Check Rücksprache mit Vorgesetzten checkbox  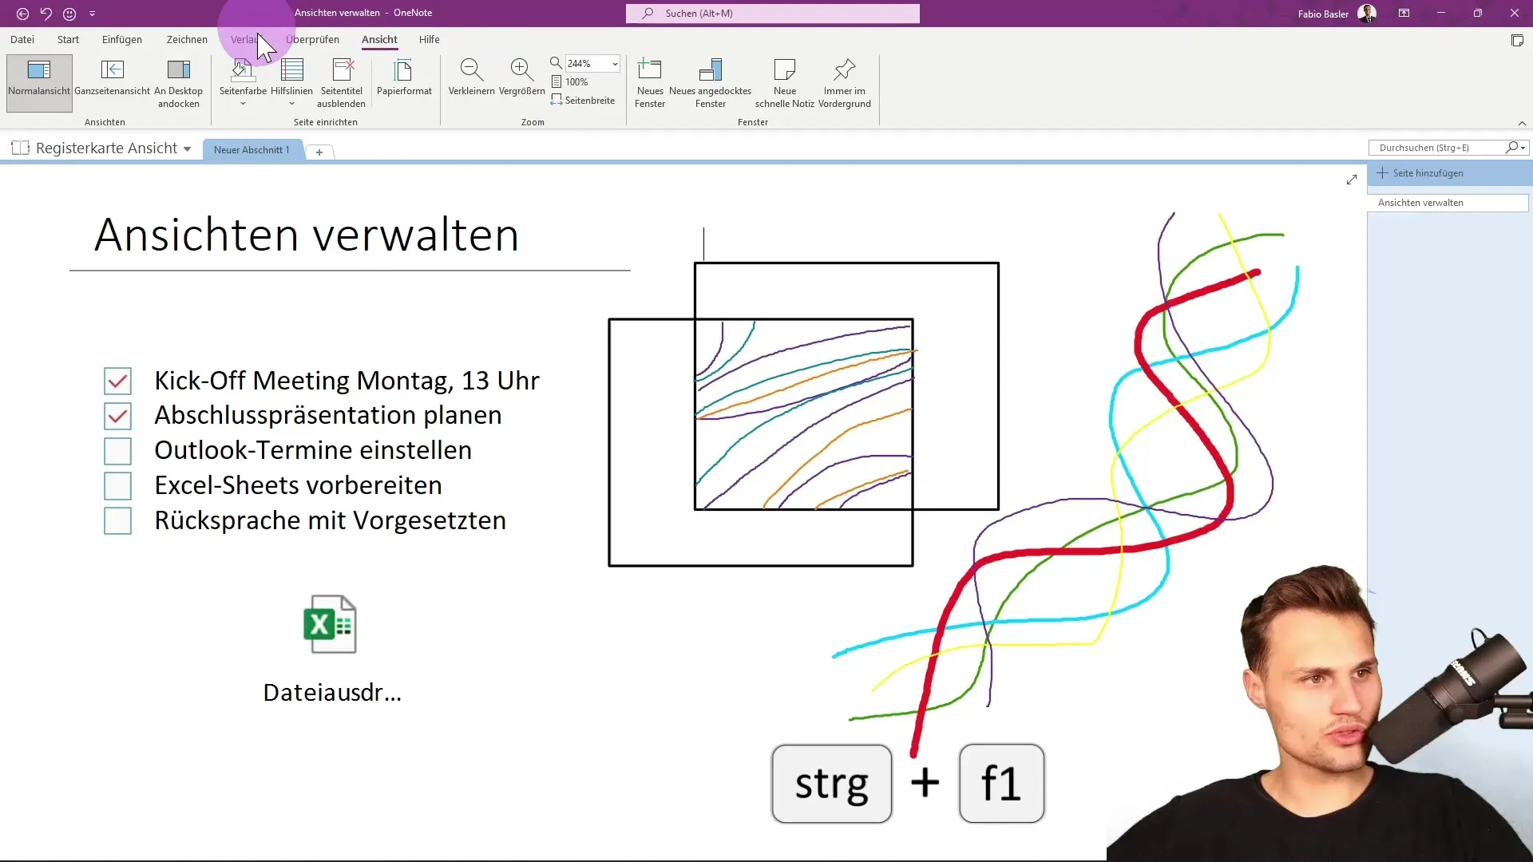tap(117, 521)
